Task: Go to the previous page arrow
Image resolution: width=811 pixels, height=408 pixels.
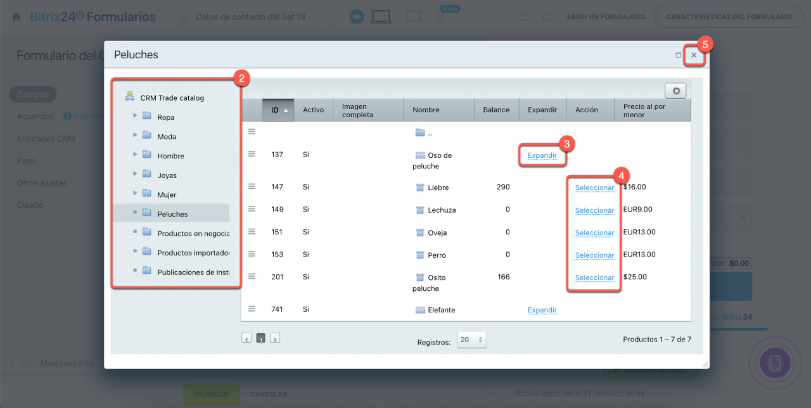Action: coord(246,338)
